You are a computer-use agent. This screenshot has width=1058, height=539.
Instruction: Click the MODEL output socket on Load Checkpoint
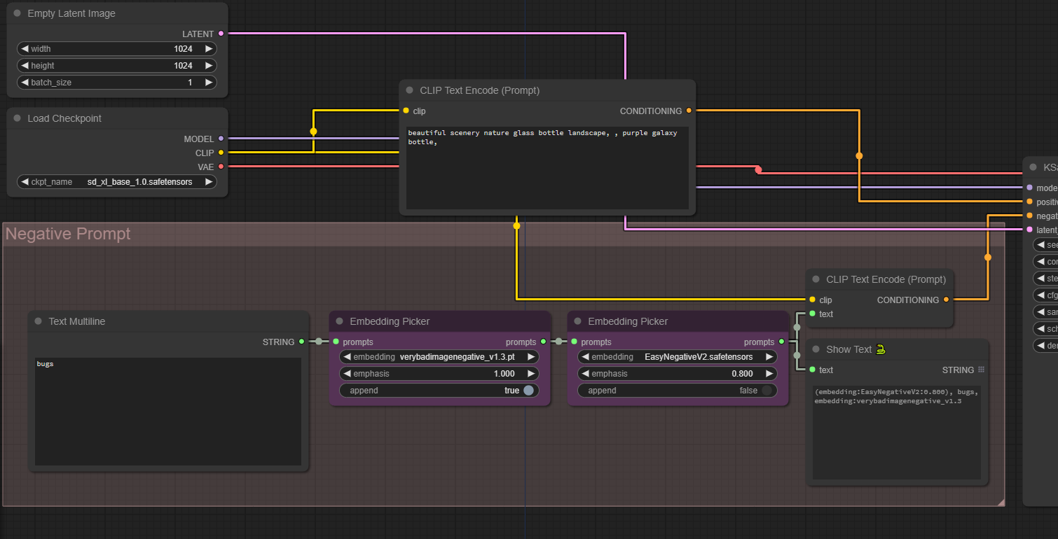[x=221, y=139]
